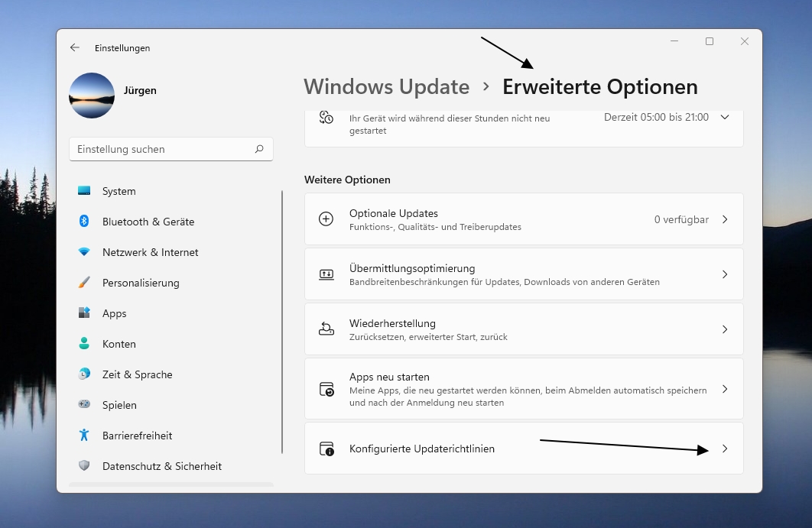Click the 'Erweiterte Optionen' page title
This screenshot has width=812, height=528.
pyautogui.click(x=600, y=87)
